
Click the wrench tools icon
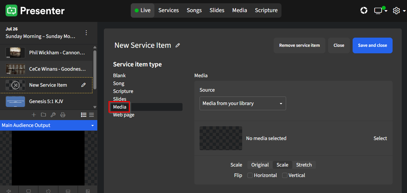(53, 115)
